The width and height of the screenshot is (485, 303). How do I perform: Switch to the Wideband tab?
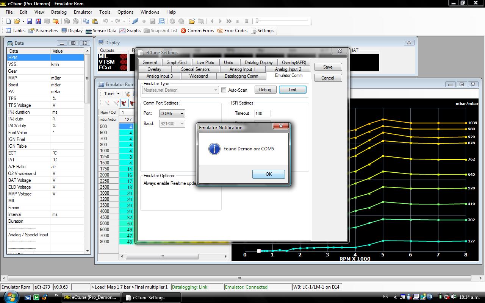pyautogui.click(x=199, y=76)
